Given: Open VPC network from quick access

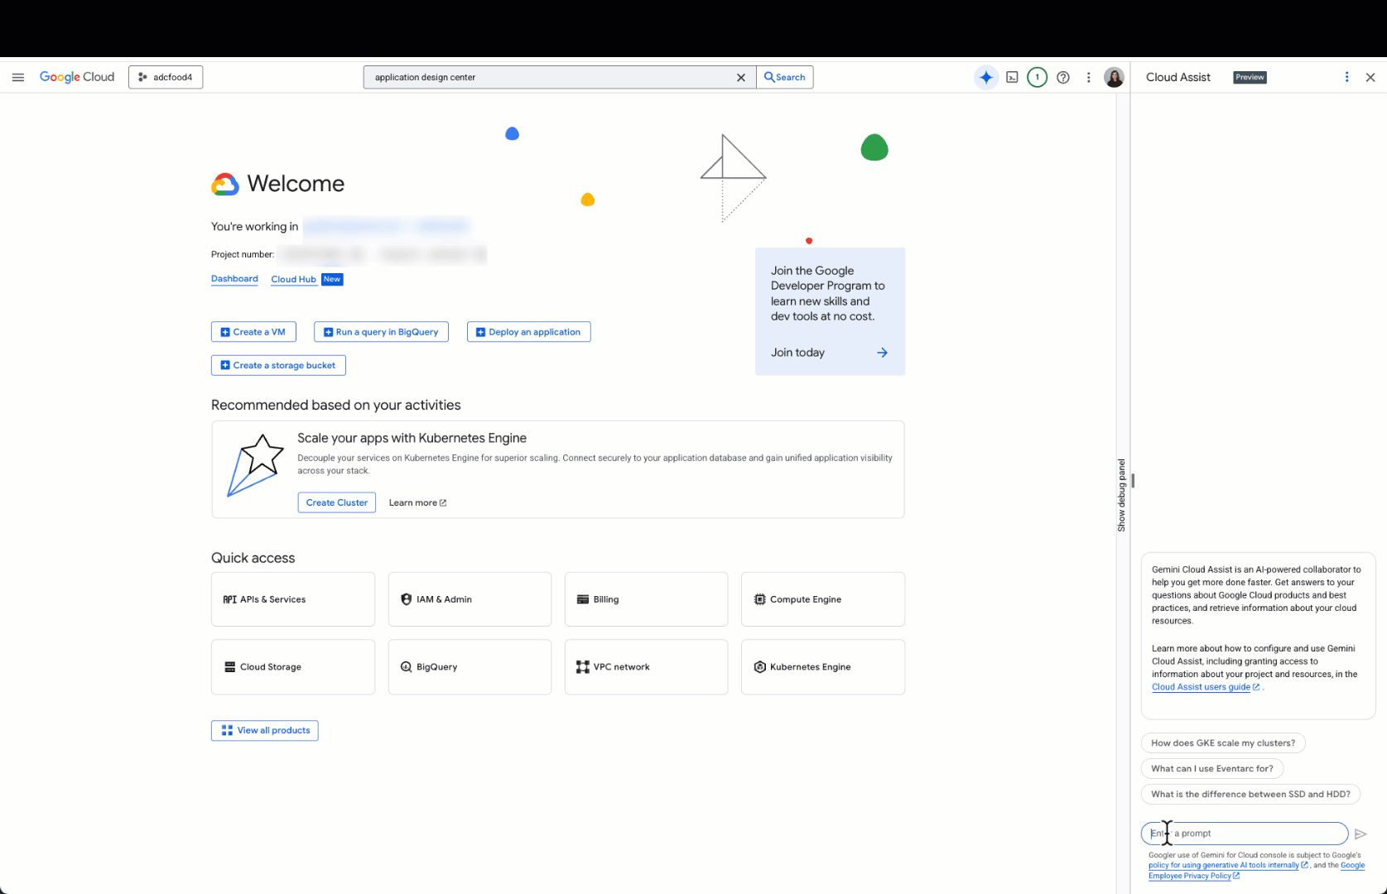Looking at the screenshot, I should 646,666.
